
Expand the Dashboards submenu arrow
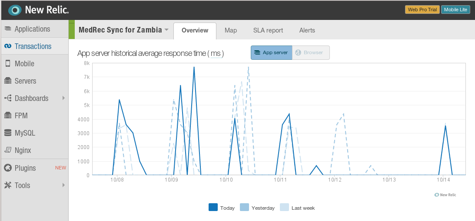point(63,98)
